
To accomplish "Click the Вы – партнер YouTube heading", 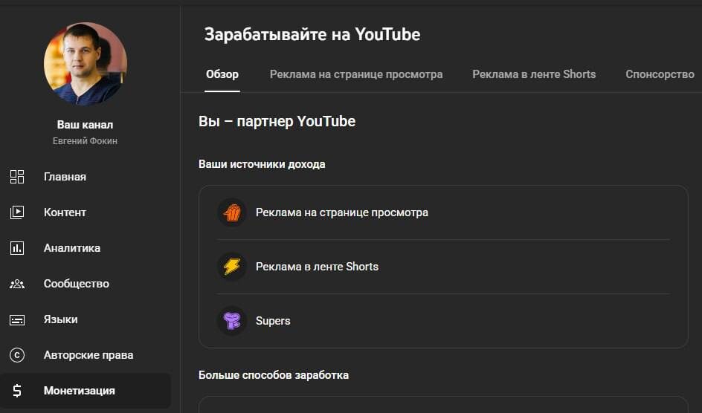I will point(277,121).
